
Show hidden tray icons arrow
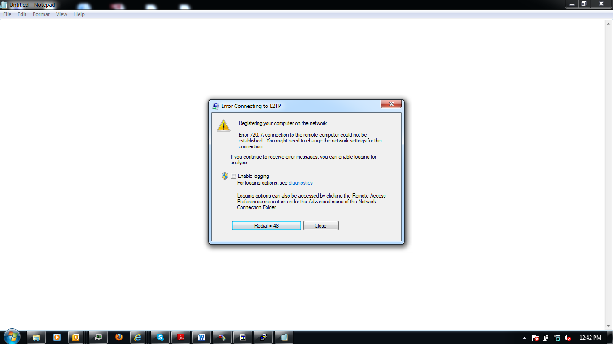[x=524, y=338]
